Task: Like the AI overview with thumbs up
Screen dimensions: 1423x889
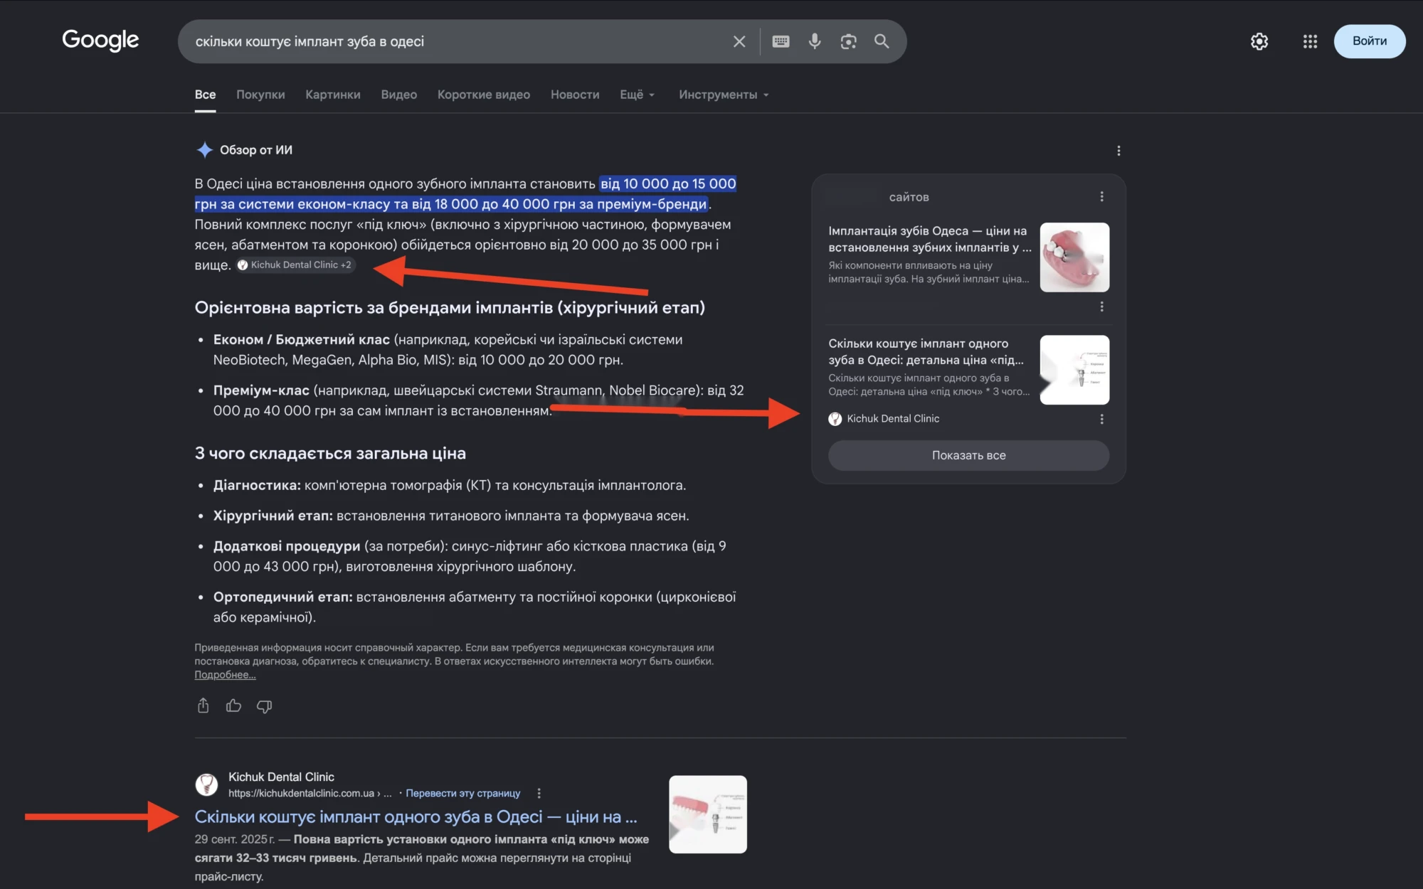Action: click(233, 706)
